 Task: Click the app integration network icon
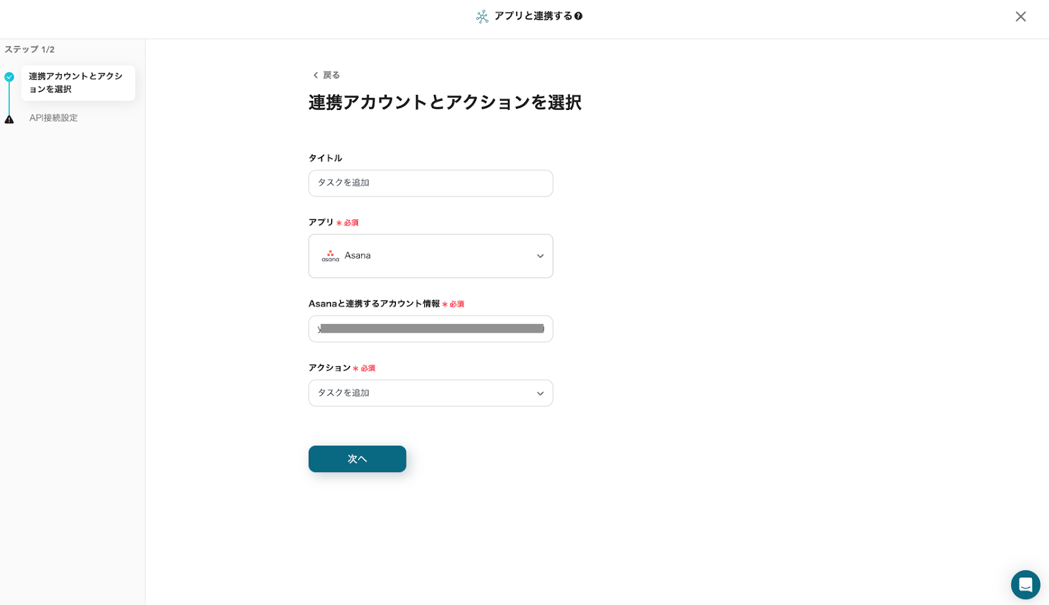point(483,16)
